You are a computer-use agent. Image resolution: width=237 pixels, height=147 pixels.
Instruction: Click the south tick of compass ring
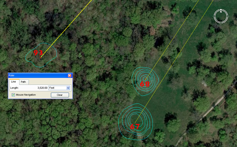coord(221,23)
